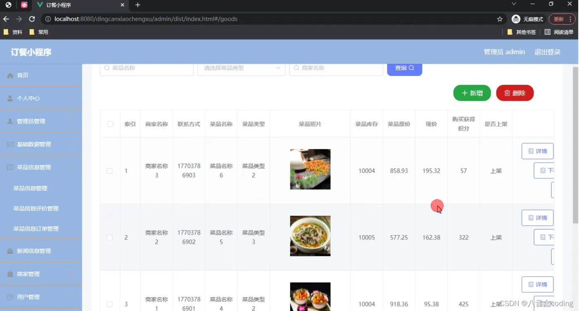Open a new browser tab with plus
Screen dimensions: 579x311
pyautogui.click(x=138, y=5)
